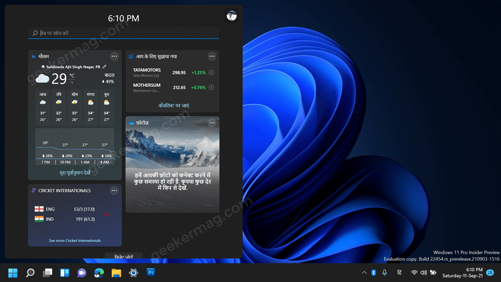Click the battery tray icon
501x282 pixels.
[433, 273]
